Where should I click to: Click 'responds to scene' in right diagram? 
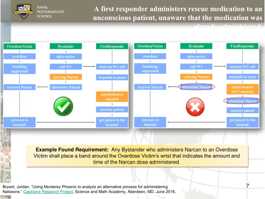pos(242,77)
